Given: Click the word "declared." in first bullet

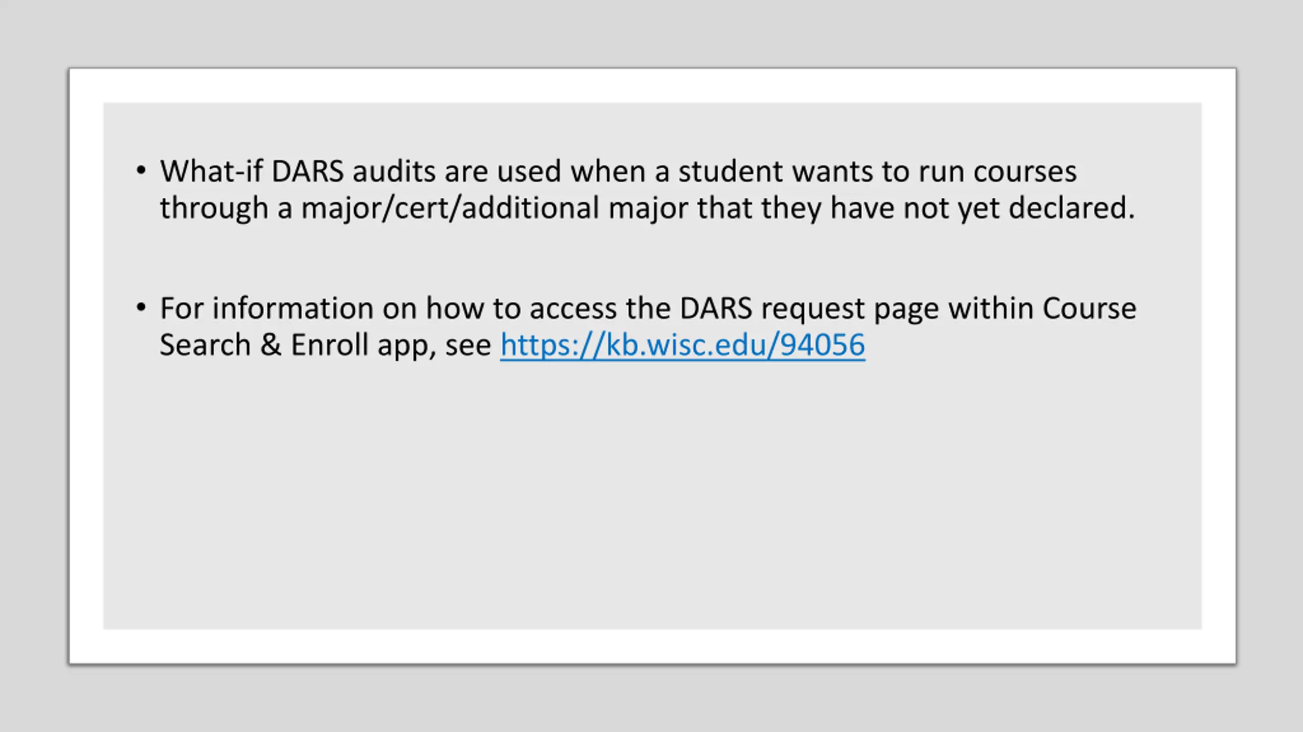Looking at the screenshot, I should [1072, 207].
